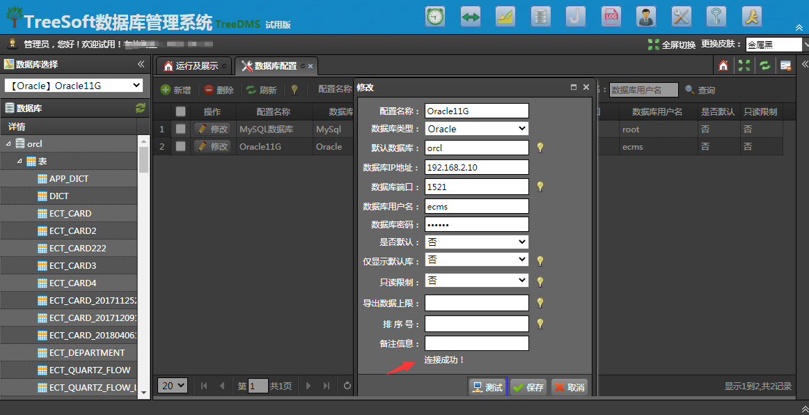This screenshot has width=809, height=415.
Task: Select the ECT_DEPARTMENT table
Action: click(86, 352)
